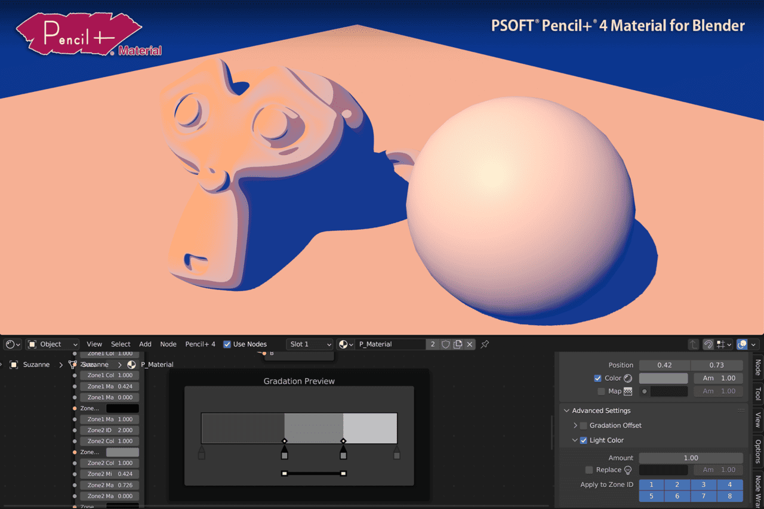
Task: Expand the Gradation Offset section
Action: coord(575,425)
